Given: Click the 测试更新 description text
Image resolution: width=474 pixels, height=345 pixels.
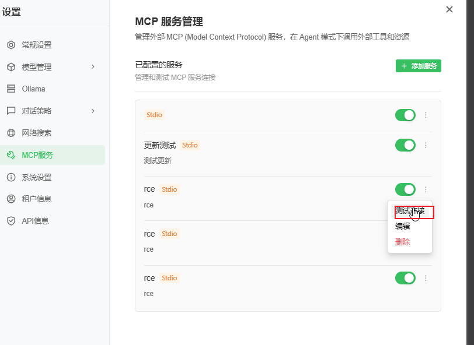Looking at the screenshot, I should click(158, 161).
